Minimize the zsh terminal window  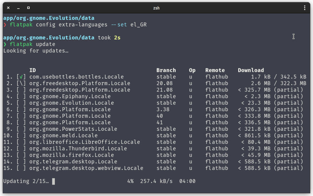[x=18, y=8]
